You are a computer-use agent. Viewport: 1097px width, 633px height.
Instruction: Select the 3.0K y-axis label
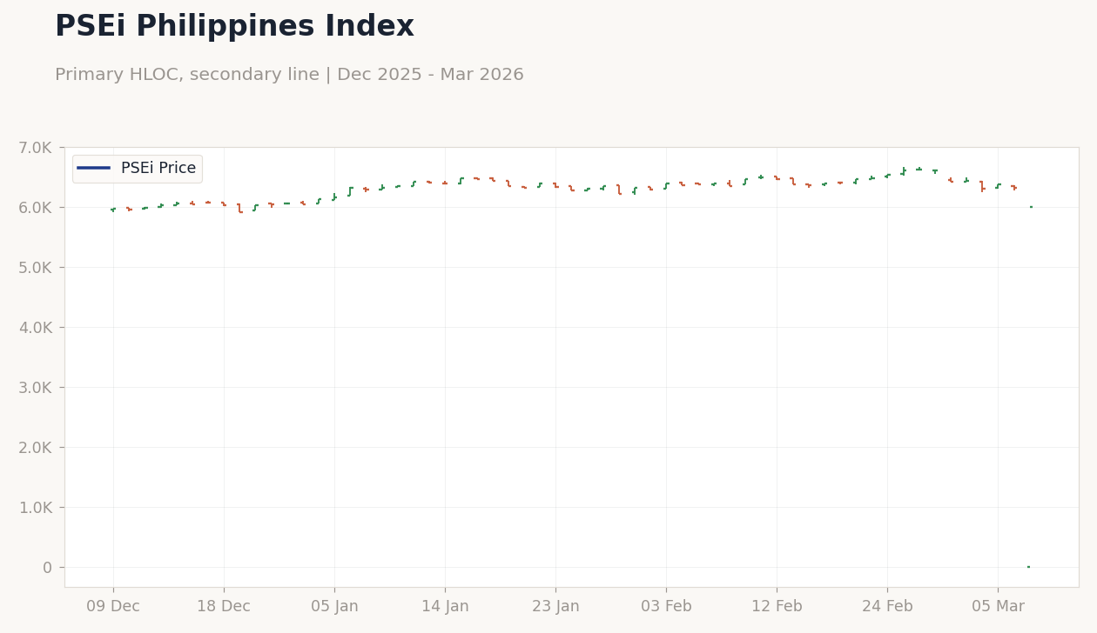pos(36,387)
